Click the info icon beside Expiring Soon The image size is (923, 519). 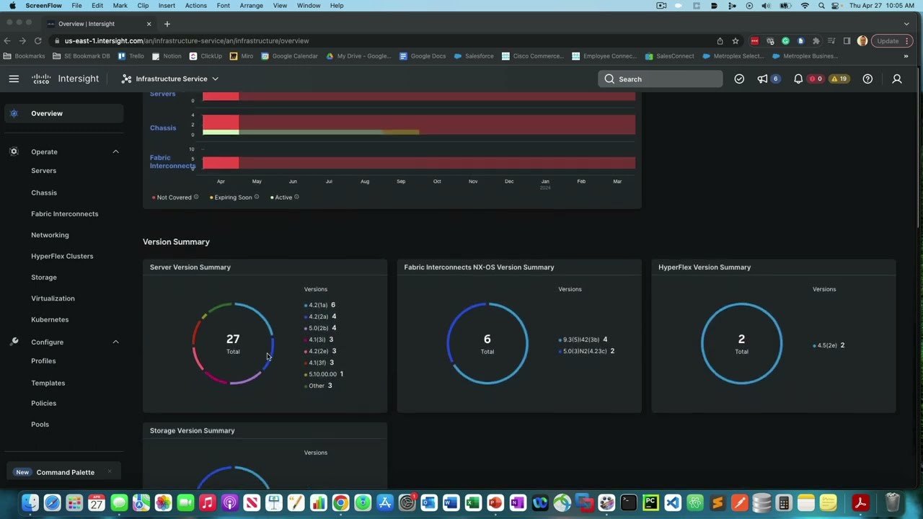tap(256, 197)
